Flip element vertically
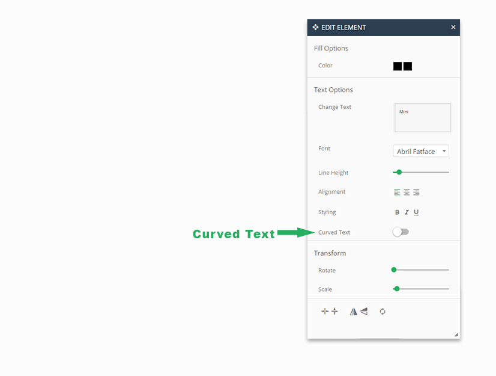The height and width of the screenshot is (376, 496). [x=364, y=312]
